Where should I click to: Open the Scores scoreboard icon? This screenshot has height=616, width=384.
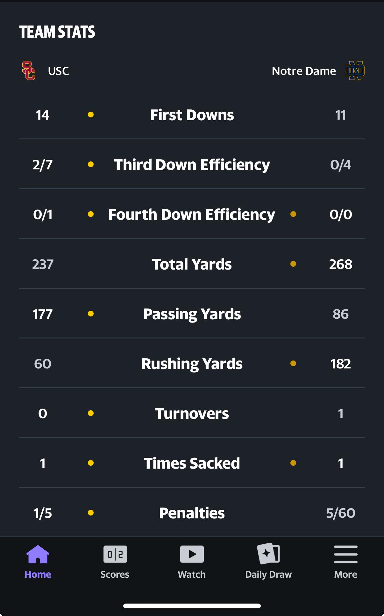pos(115,554)
